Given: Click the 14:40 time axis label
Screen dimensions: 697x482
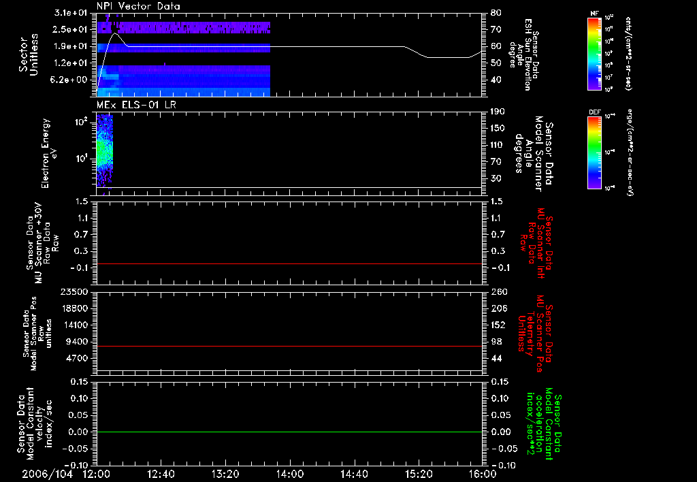Looking at the screenshot, I should tap(354, 474).
